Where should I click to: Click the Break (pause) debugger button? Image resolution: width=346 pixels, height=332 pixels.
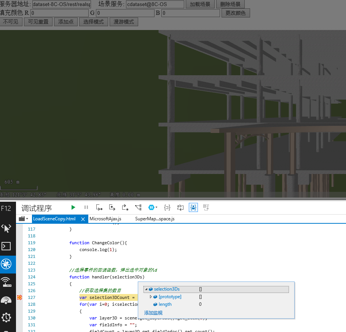[86, 207]
